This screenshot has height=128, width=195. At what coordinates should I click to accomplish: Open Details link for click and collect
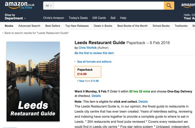(x=143, y=102)
